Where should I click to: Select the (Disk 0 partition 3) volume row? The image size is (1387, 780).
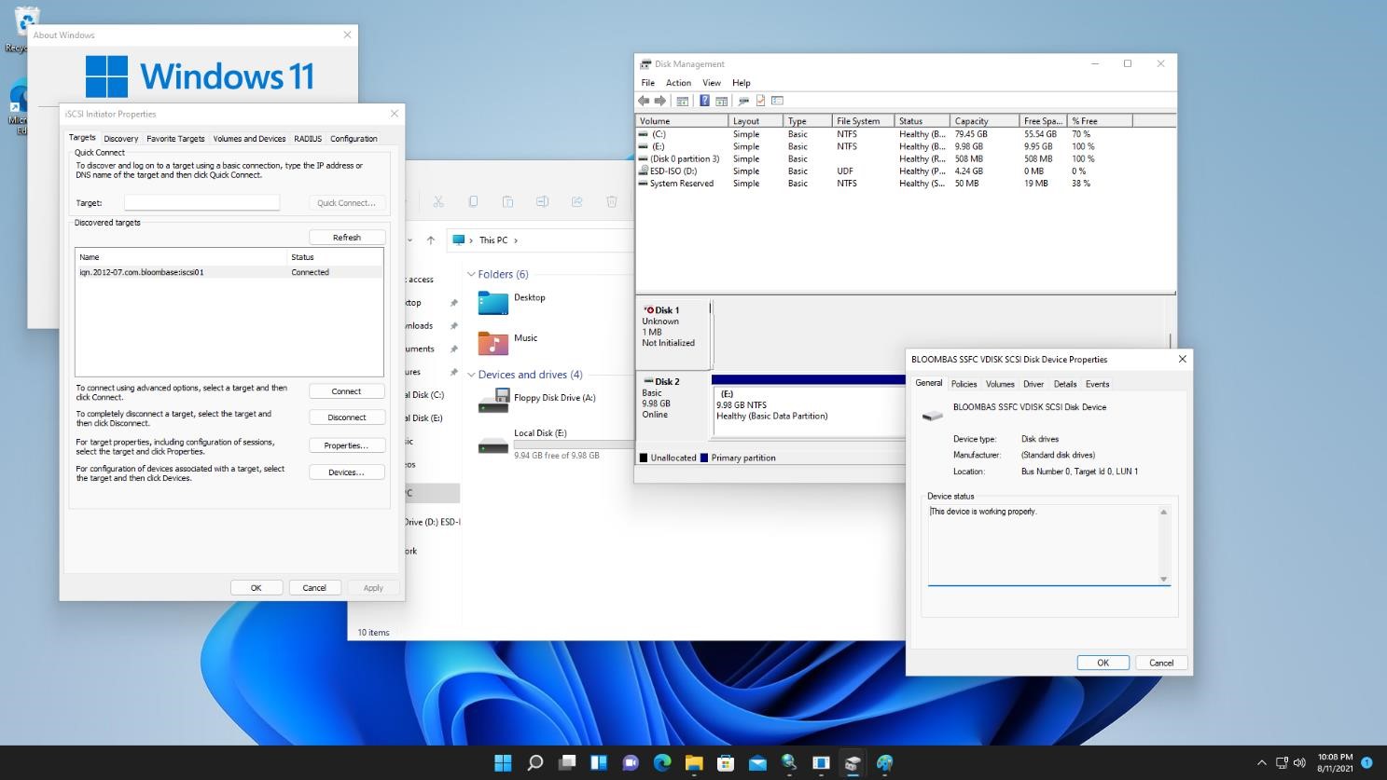tap(905, 159)
